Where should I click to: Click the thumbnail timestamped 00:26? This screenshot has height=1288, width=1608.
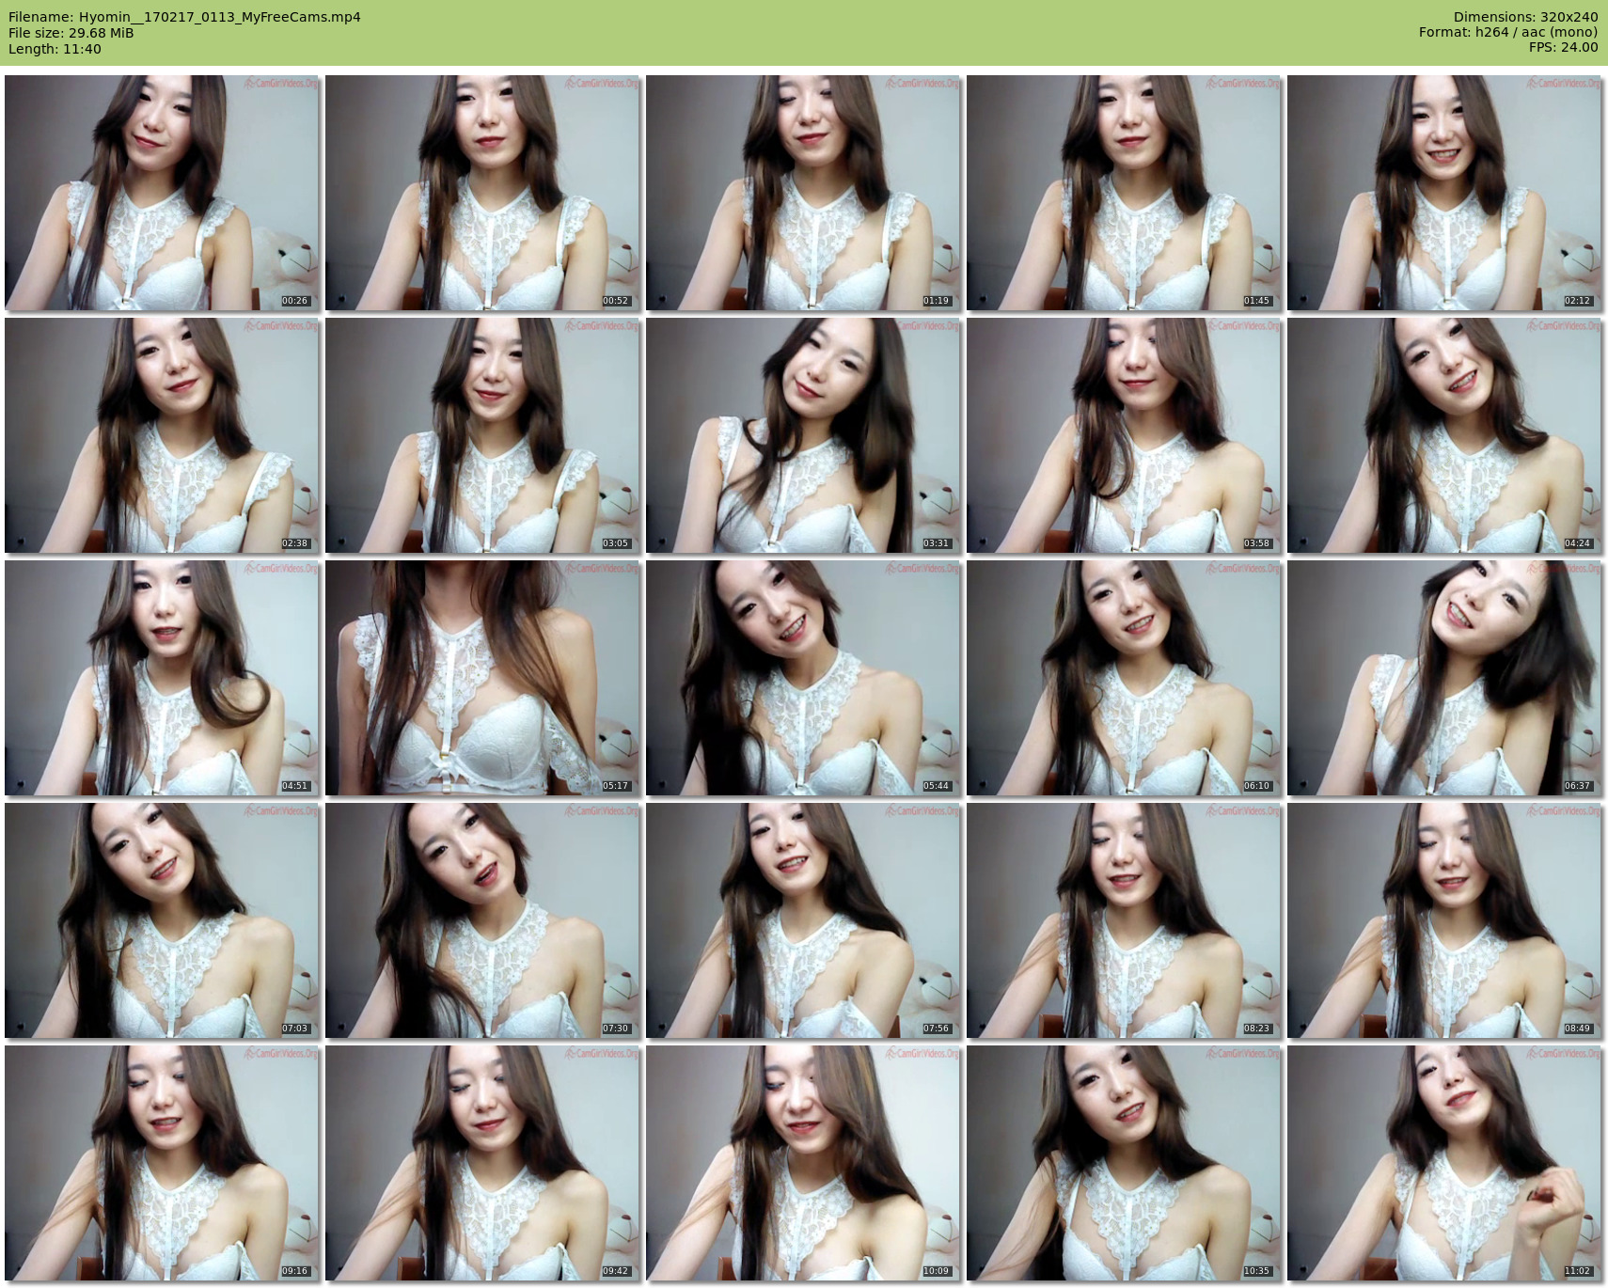tap(162, 193)
